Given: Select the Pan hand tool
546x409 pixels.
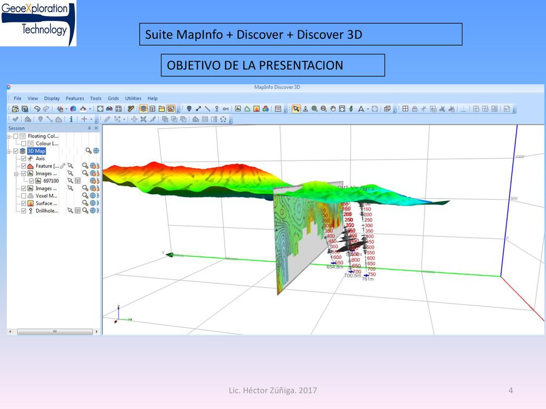Looking at the screenshot, I should 333,109.
